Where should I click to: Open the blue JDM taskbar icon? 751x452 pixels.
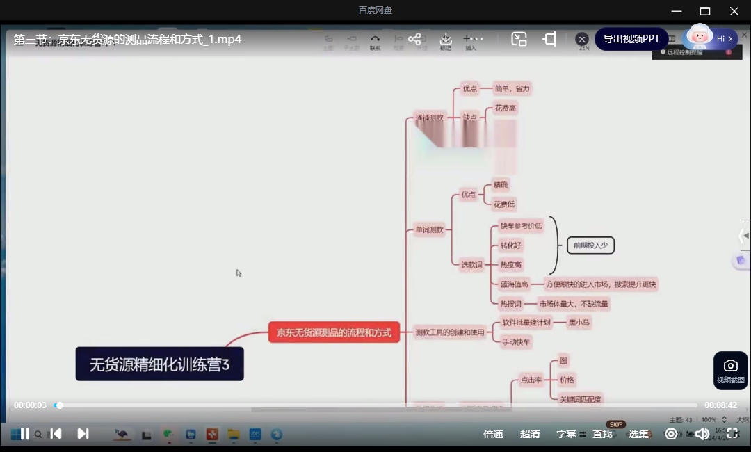click(255, 435)
